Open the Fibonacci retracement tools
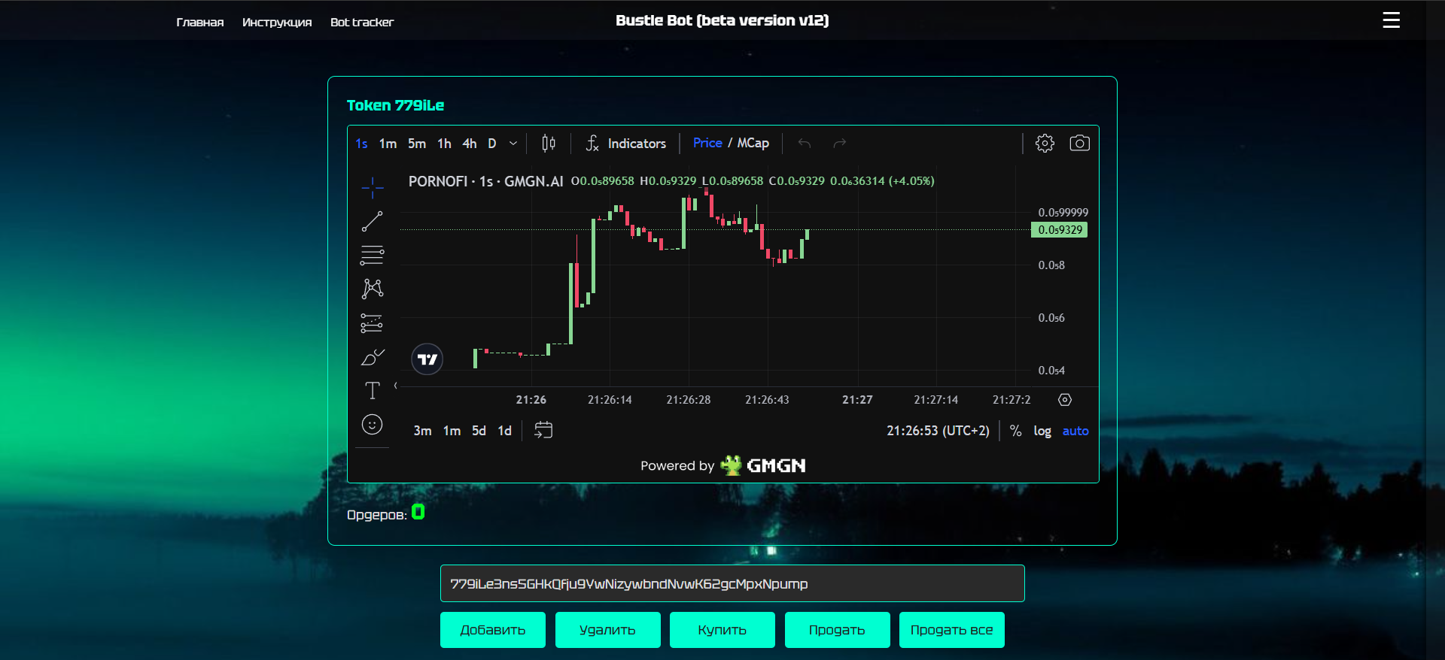 pyautogui.click(x=372, y=256)
